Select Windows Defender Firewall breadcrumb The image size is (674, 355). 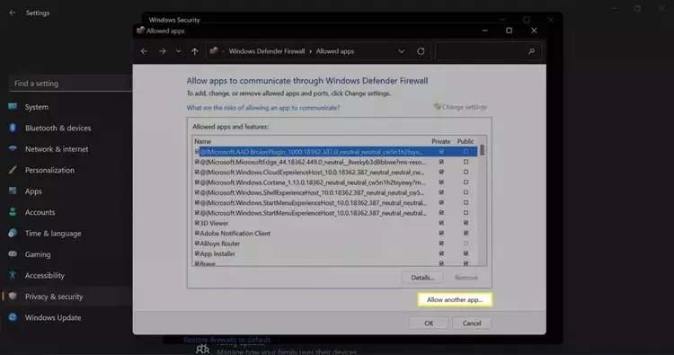point(267,51)
